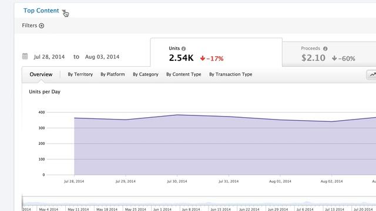Viewport: 376px width, 211px height.
Task: Click the 100 y-axis label
Action: [x=42, y=159]
